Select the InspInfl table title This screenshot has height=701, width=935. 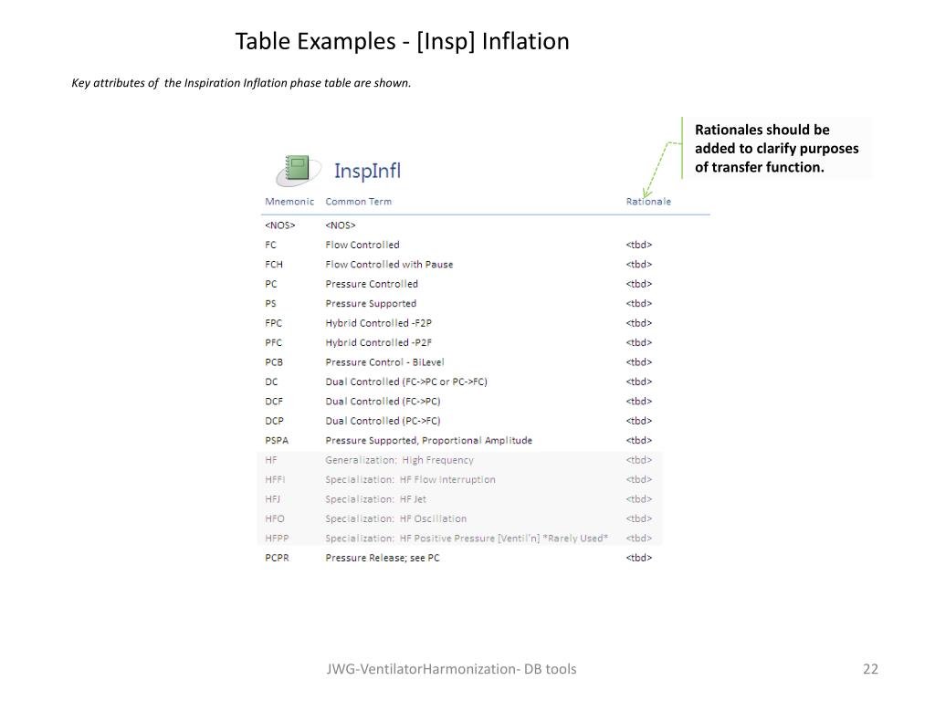click(367, 171)
